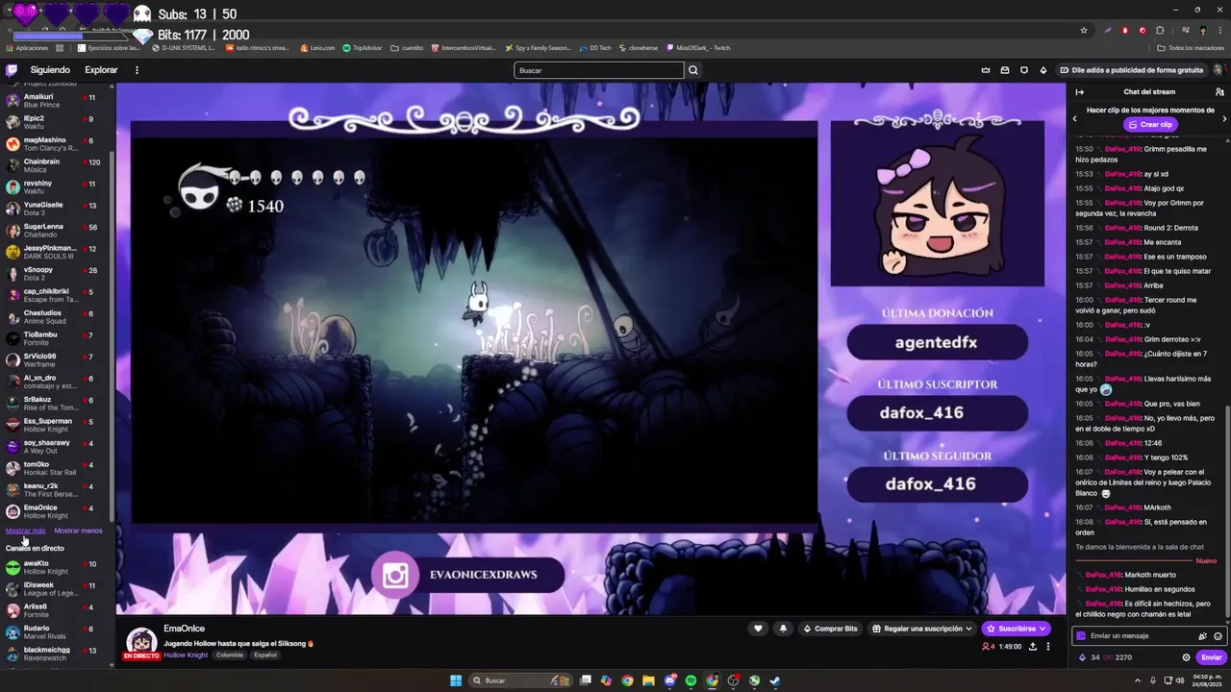Bookmark this page with the star icon
The height and width of the screenshot is (692, 1231).
[1084, 30]
